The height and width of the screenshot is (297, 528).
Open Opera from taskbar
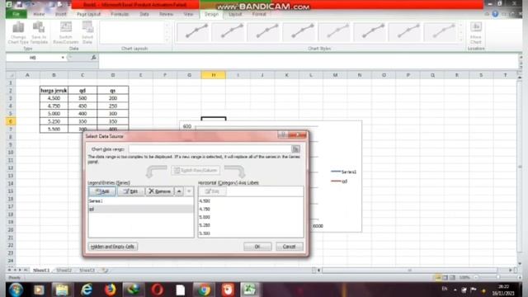tap(157, 290)
